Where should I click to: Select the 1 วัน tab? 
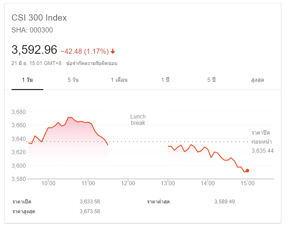click(x=27, y=80)
